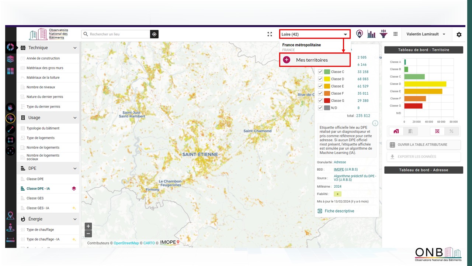Select Mes territoires from the dropdown
This screenshot has width=472, height=266.
pos(312,60)
